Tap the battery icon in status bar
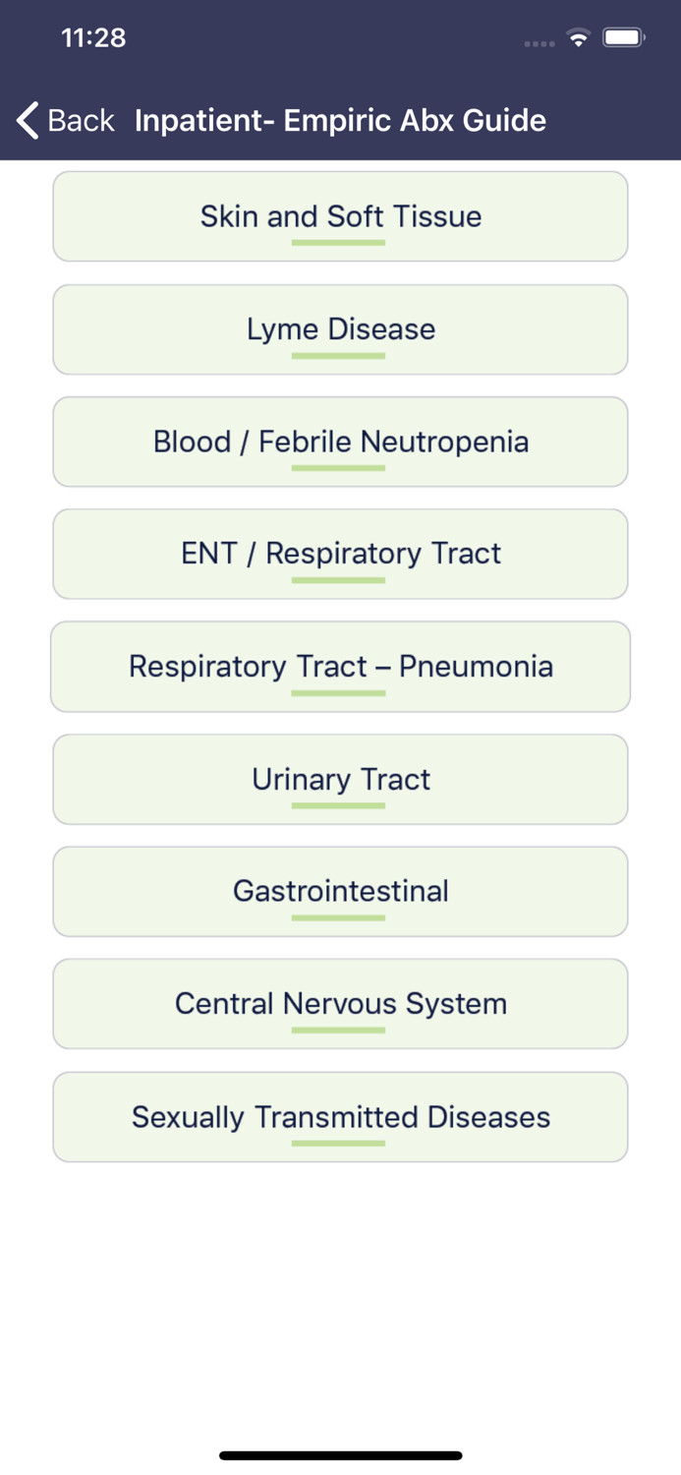The image size is (681, 1475). pyautogui.click(x=623, y=36)
